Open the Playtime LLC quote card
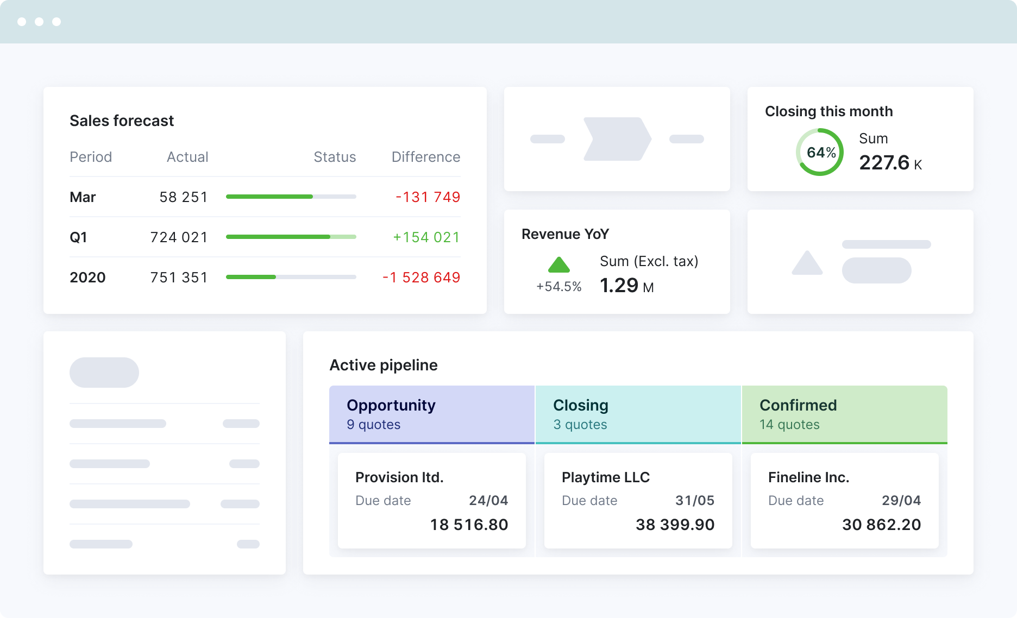This screenshot has height=618, width=1017. tap(638, 500)
